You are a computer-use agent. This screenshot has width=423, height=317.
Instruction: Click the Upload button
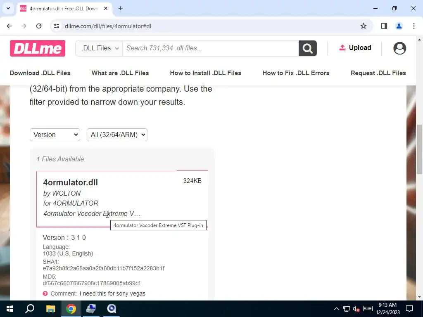355,48
